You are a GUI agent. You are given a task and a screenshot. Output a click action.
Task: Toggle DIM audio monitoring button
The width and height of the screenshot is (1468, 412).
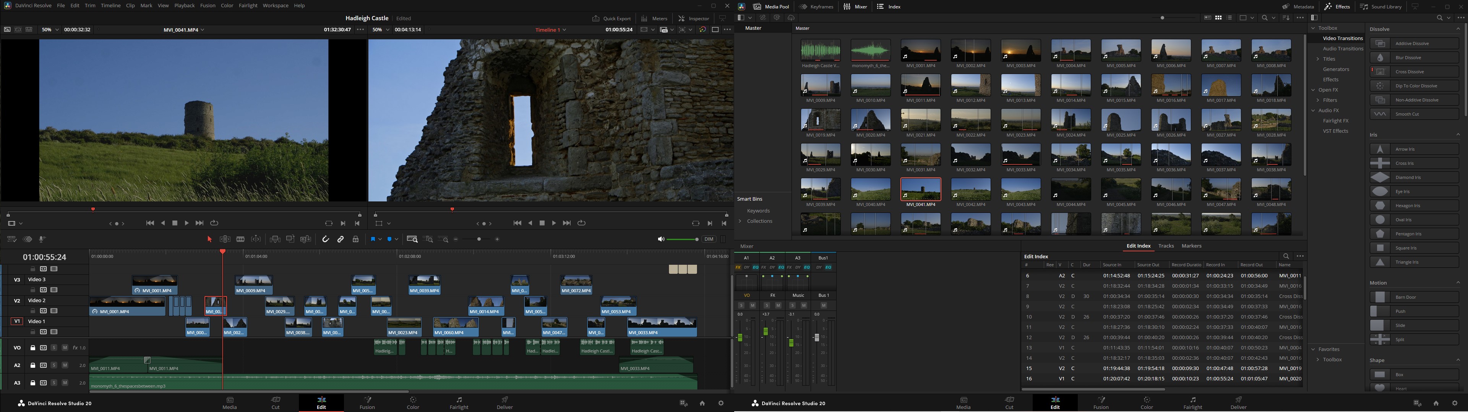click(x=709, y=240)
